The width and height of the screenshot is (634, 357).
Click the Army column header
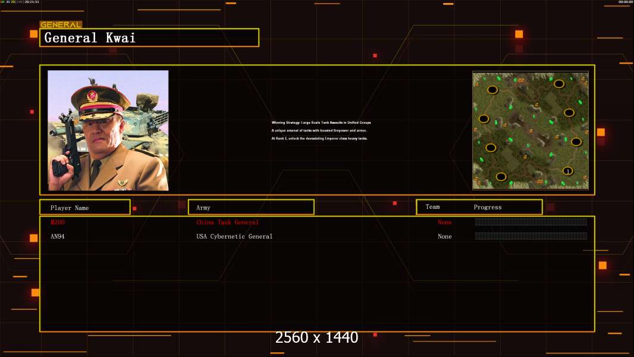(x=251, y=208)
